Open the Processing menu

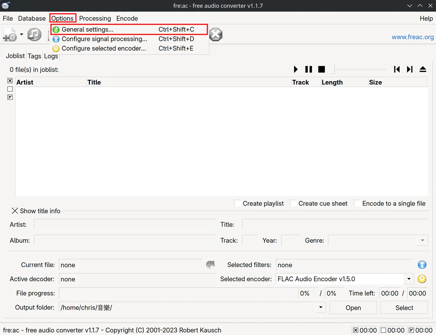(x=95, y=18)
